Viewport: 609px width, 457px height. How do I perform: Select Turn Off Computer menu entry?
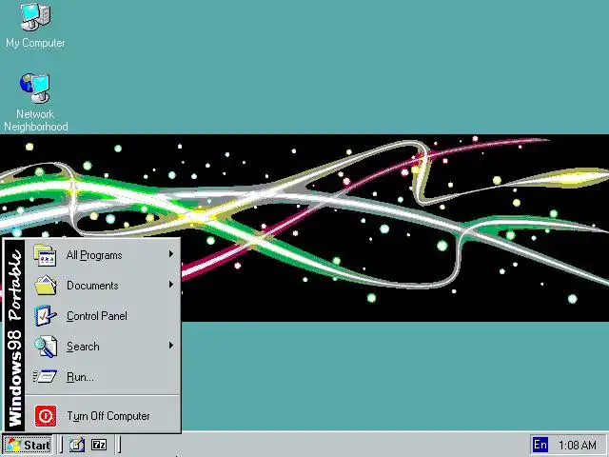click(103, 416)
